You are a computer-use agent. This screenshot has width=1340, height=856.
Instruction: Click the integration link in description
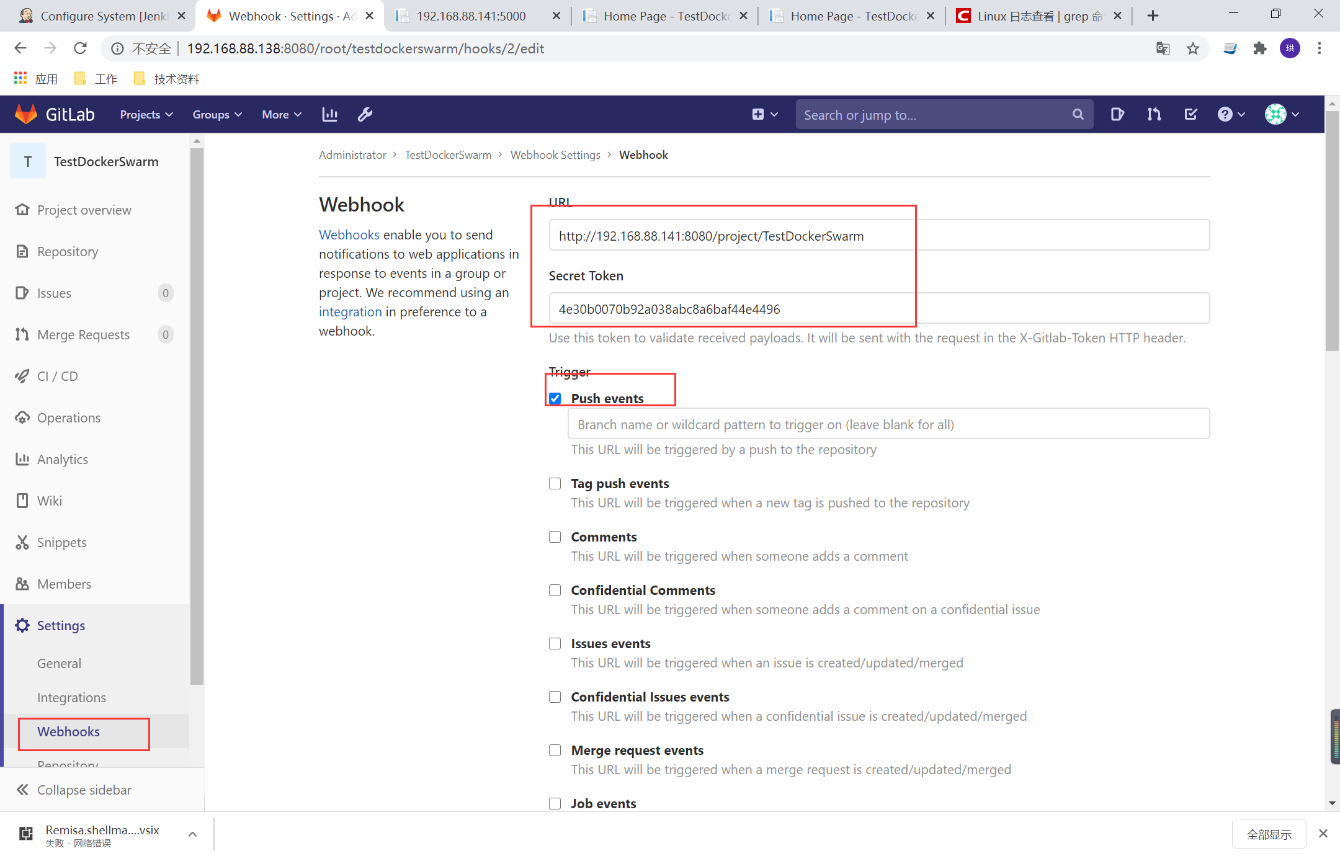(351, 311)
